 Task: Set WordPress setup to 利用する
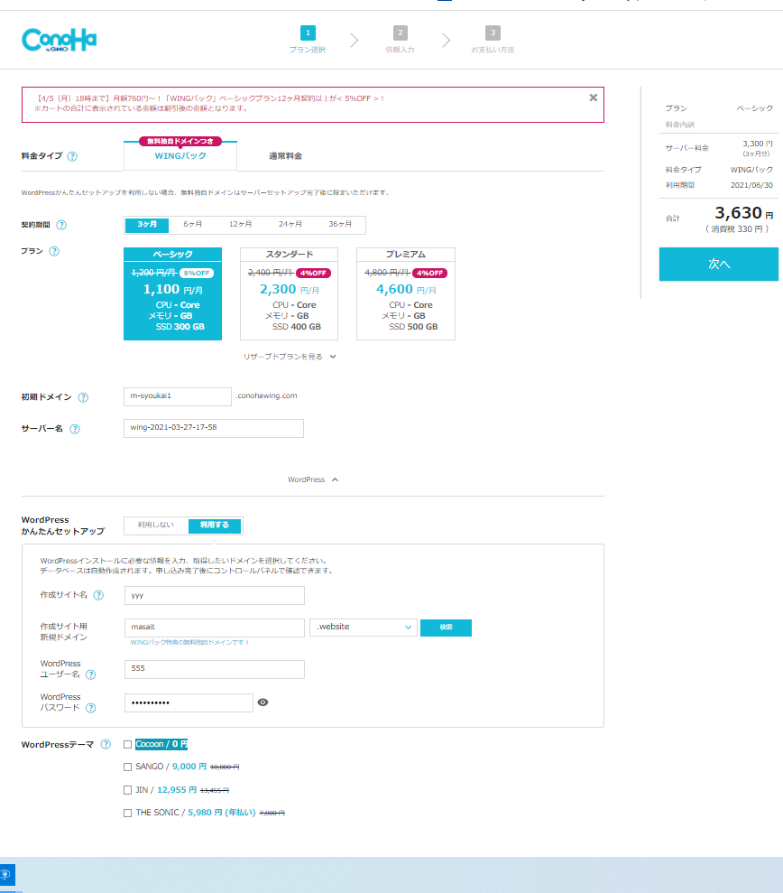(x=215, y=526)
